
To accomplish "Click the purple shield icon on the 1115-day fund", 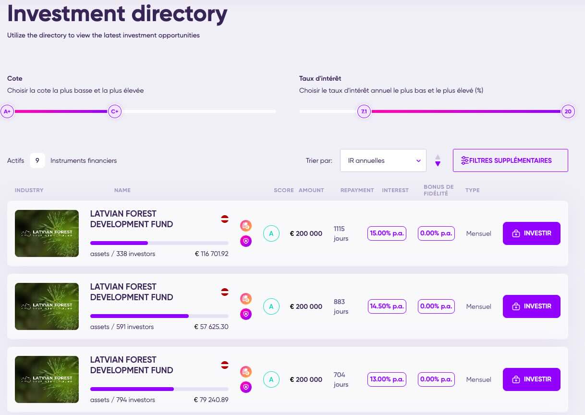I will click(x=246, y=241).
